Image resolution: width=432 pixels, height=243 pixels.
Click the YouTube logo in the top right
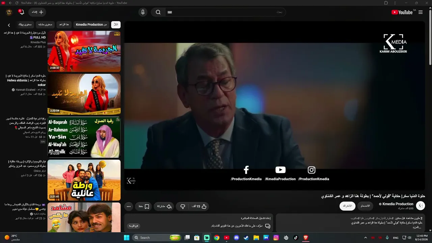point(402,12)
